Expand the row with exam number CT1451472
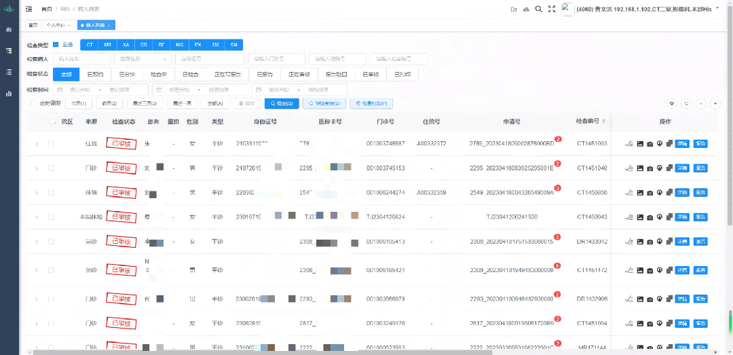Viewport: 733px width, 355px height. click(37, 270)
